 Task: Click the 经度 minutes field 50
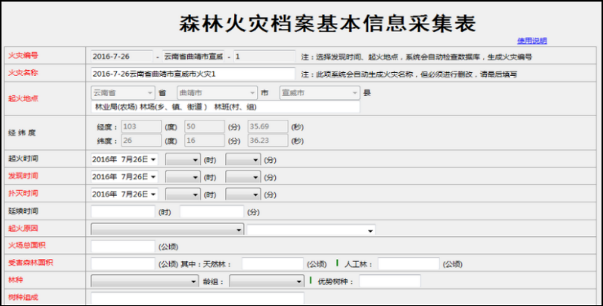pyautogui.click(x=204, y=127)
